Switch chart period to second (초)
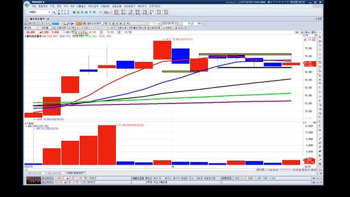Screen dimensions: 350x197 tap(124, 24)
